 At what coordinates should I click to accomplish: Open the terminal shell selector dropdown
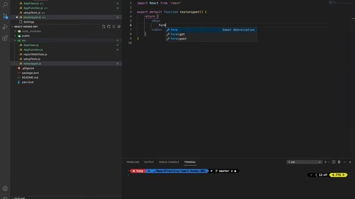coord(304,162)
